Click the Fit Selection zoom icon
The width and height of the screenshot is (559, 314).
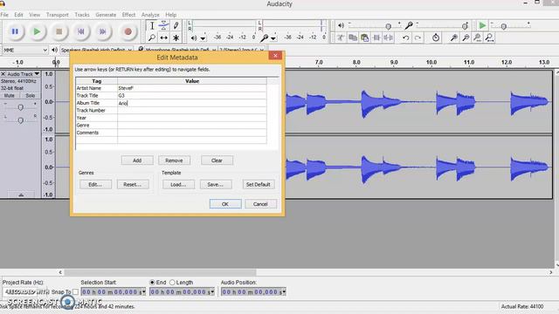pos(478,38)
